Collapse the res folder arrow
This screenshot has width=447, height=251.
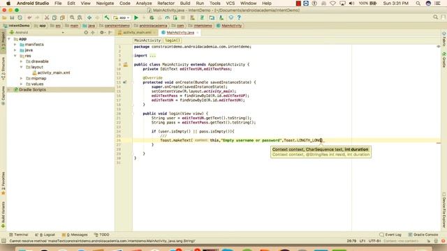15,56
